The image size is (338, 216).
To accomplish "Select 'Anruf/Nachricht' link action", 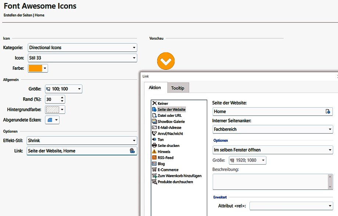I will pos(170,134).
